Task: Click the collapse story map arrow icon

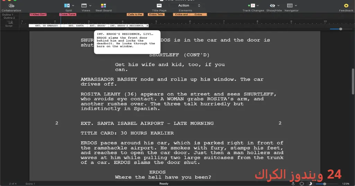Action: (x=10, y=22)
